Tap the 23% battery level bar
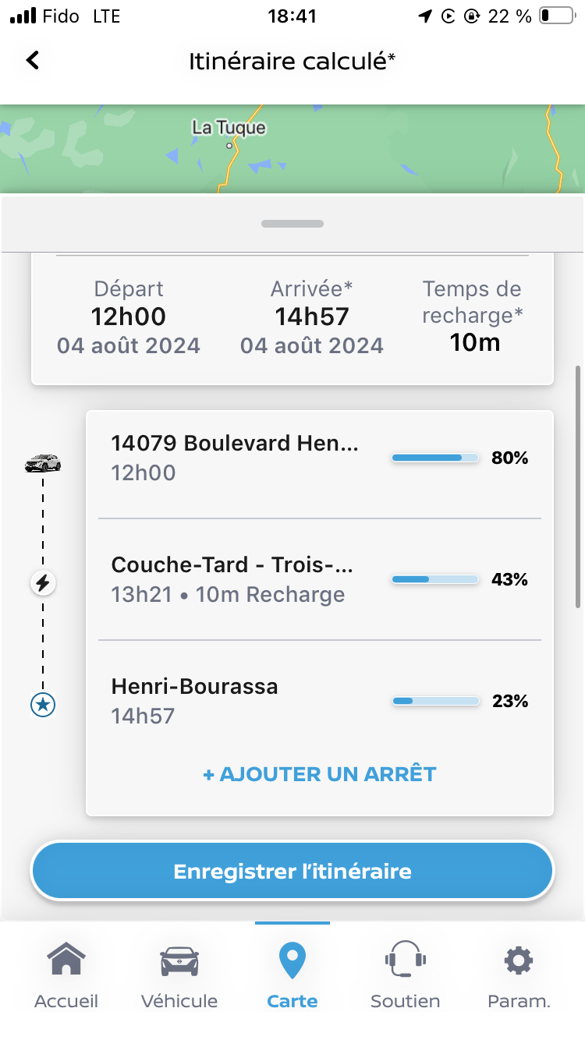This screenshot has height=1040, width=585. pyautogui.click(x=435, y=701)
